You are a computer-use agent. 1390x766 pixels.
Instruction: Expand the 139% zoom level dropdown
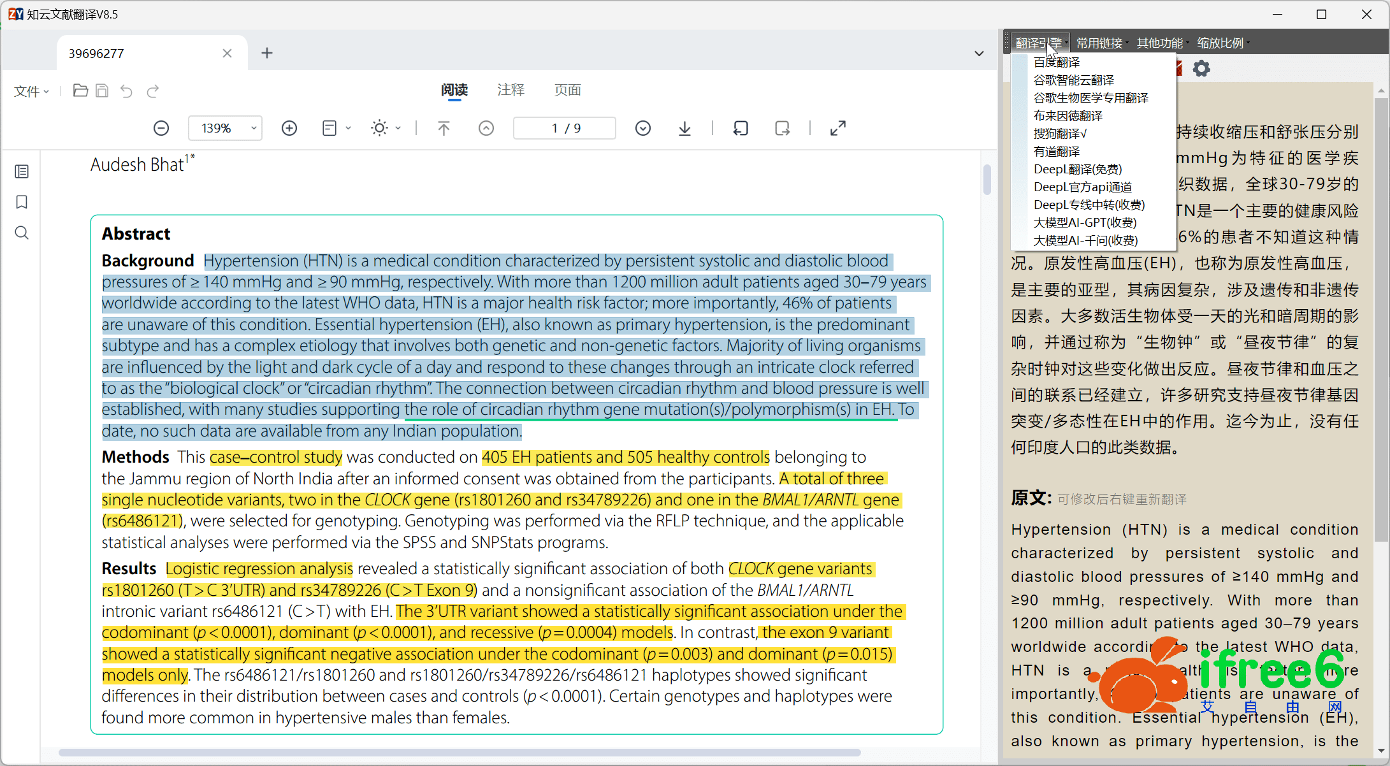(254, 128)
